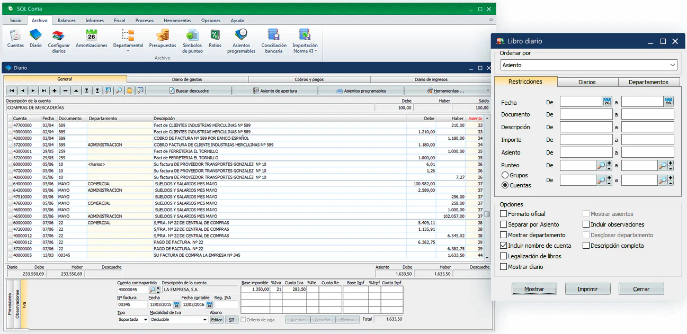
Task: Click the SII button
Action: [x=231, y=320]
